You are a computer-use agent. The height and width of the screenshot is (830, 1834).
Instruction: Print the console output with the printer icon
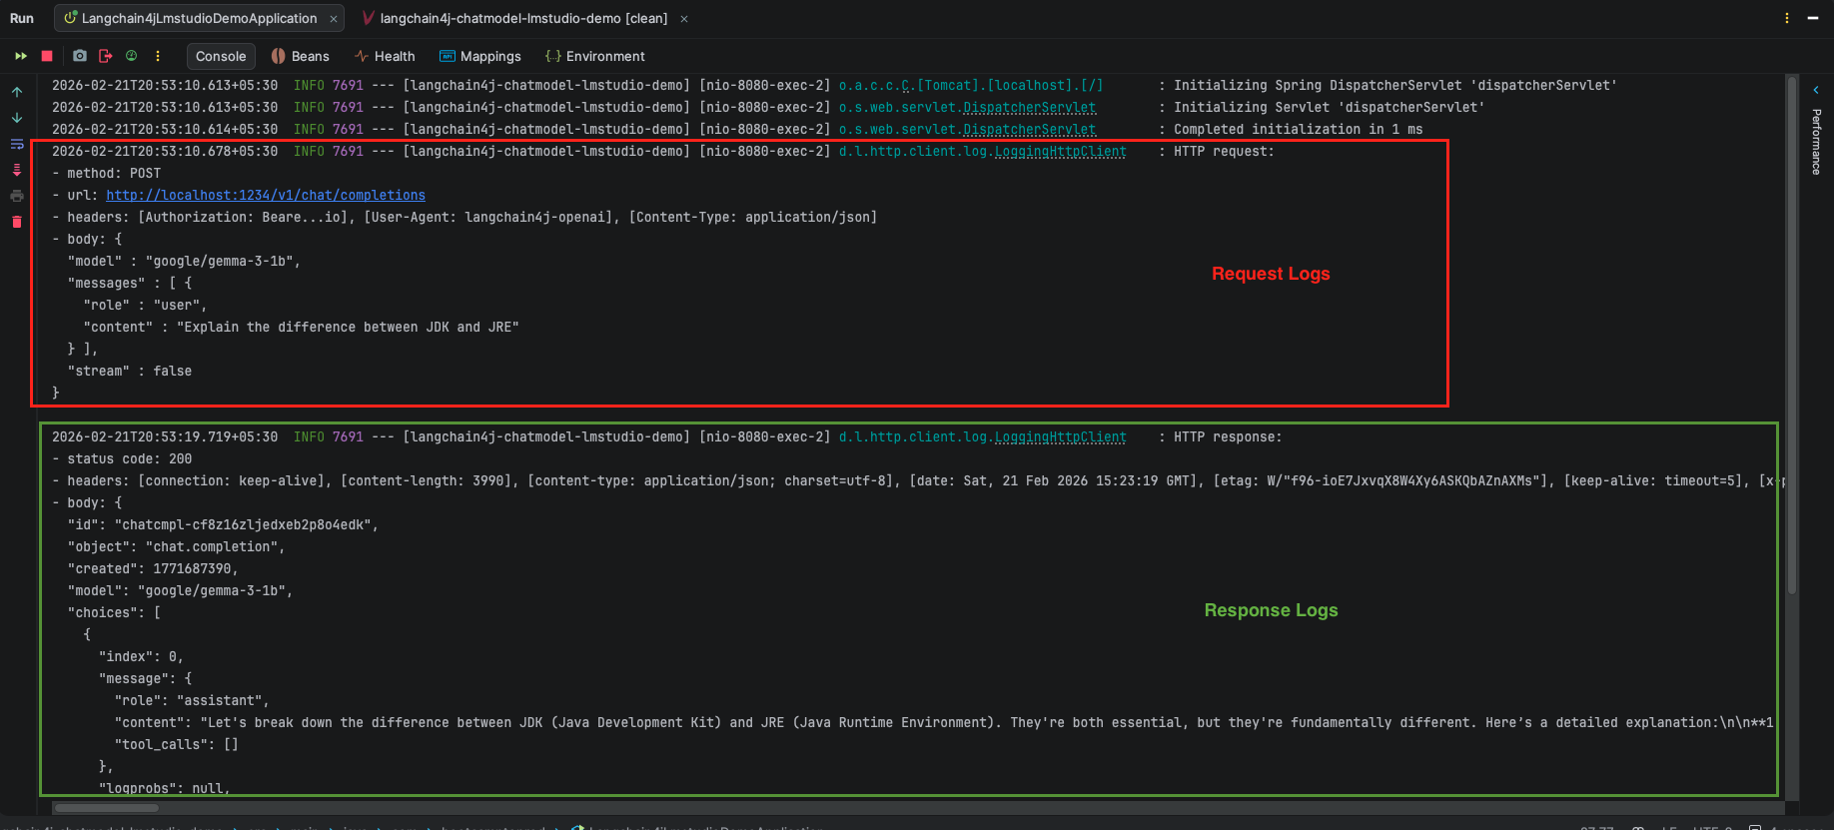pos(17,196)
